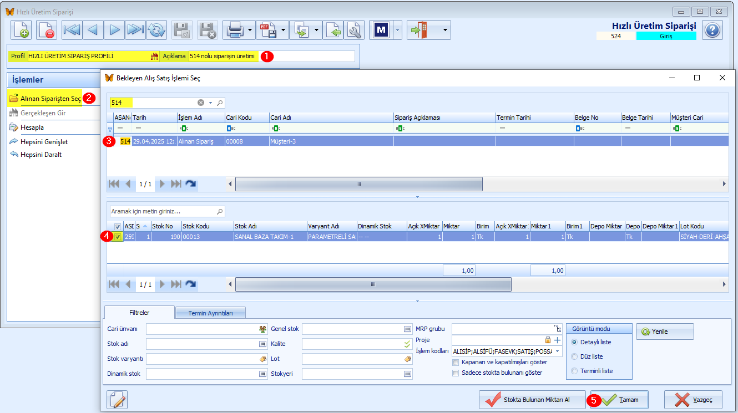Click the refresh arrows icon in the toolbar
This screenshot has height=413, width=738.
point(157,30)
